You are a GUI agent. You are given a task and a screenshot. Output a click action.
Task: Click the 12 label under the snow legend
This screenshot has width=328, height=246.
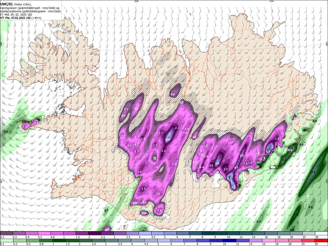tap(241, 237)
